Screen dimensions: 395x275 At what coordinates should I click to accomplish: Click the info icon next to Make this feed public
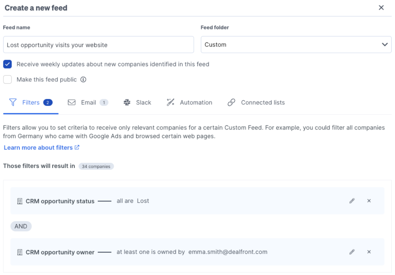pyautogui.click(x=83, y=79)
